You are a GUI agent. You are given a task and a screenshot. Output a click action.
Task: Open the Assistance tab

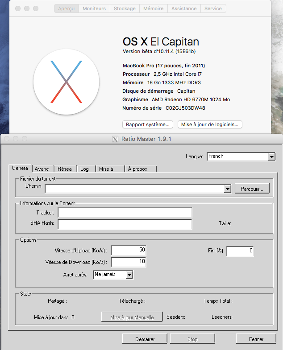coord(184,8)
